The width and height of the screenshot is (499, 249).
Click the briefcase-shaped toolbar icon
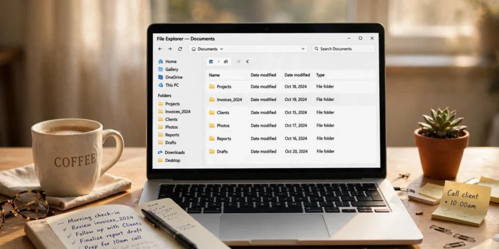pos(226,62)
